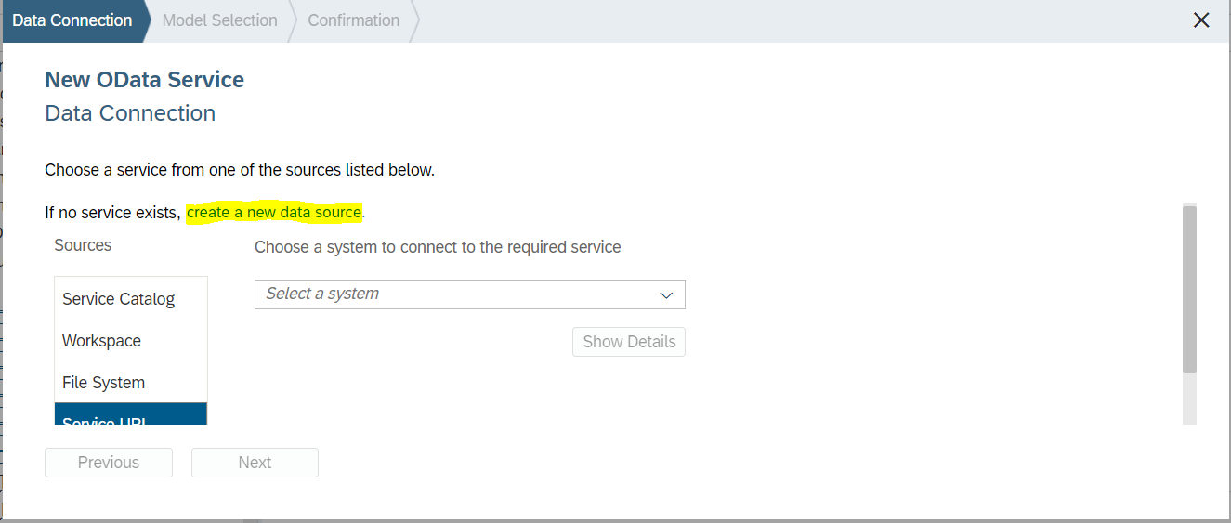Choose File System as the source

[103, 383]
